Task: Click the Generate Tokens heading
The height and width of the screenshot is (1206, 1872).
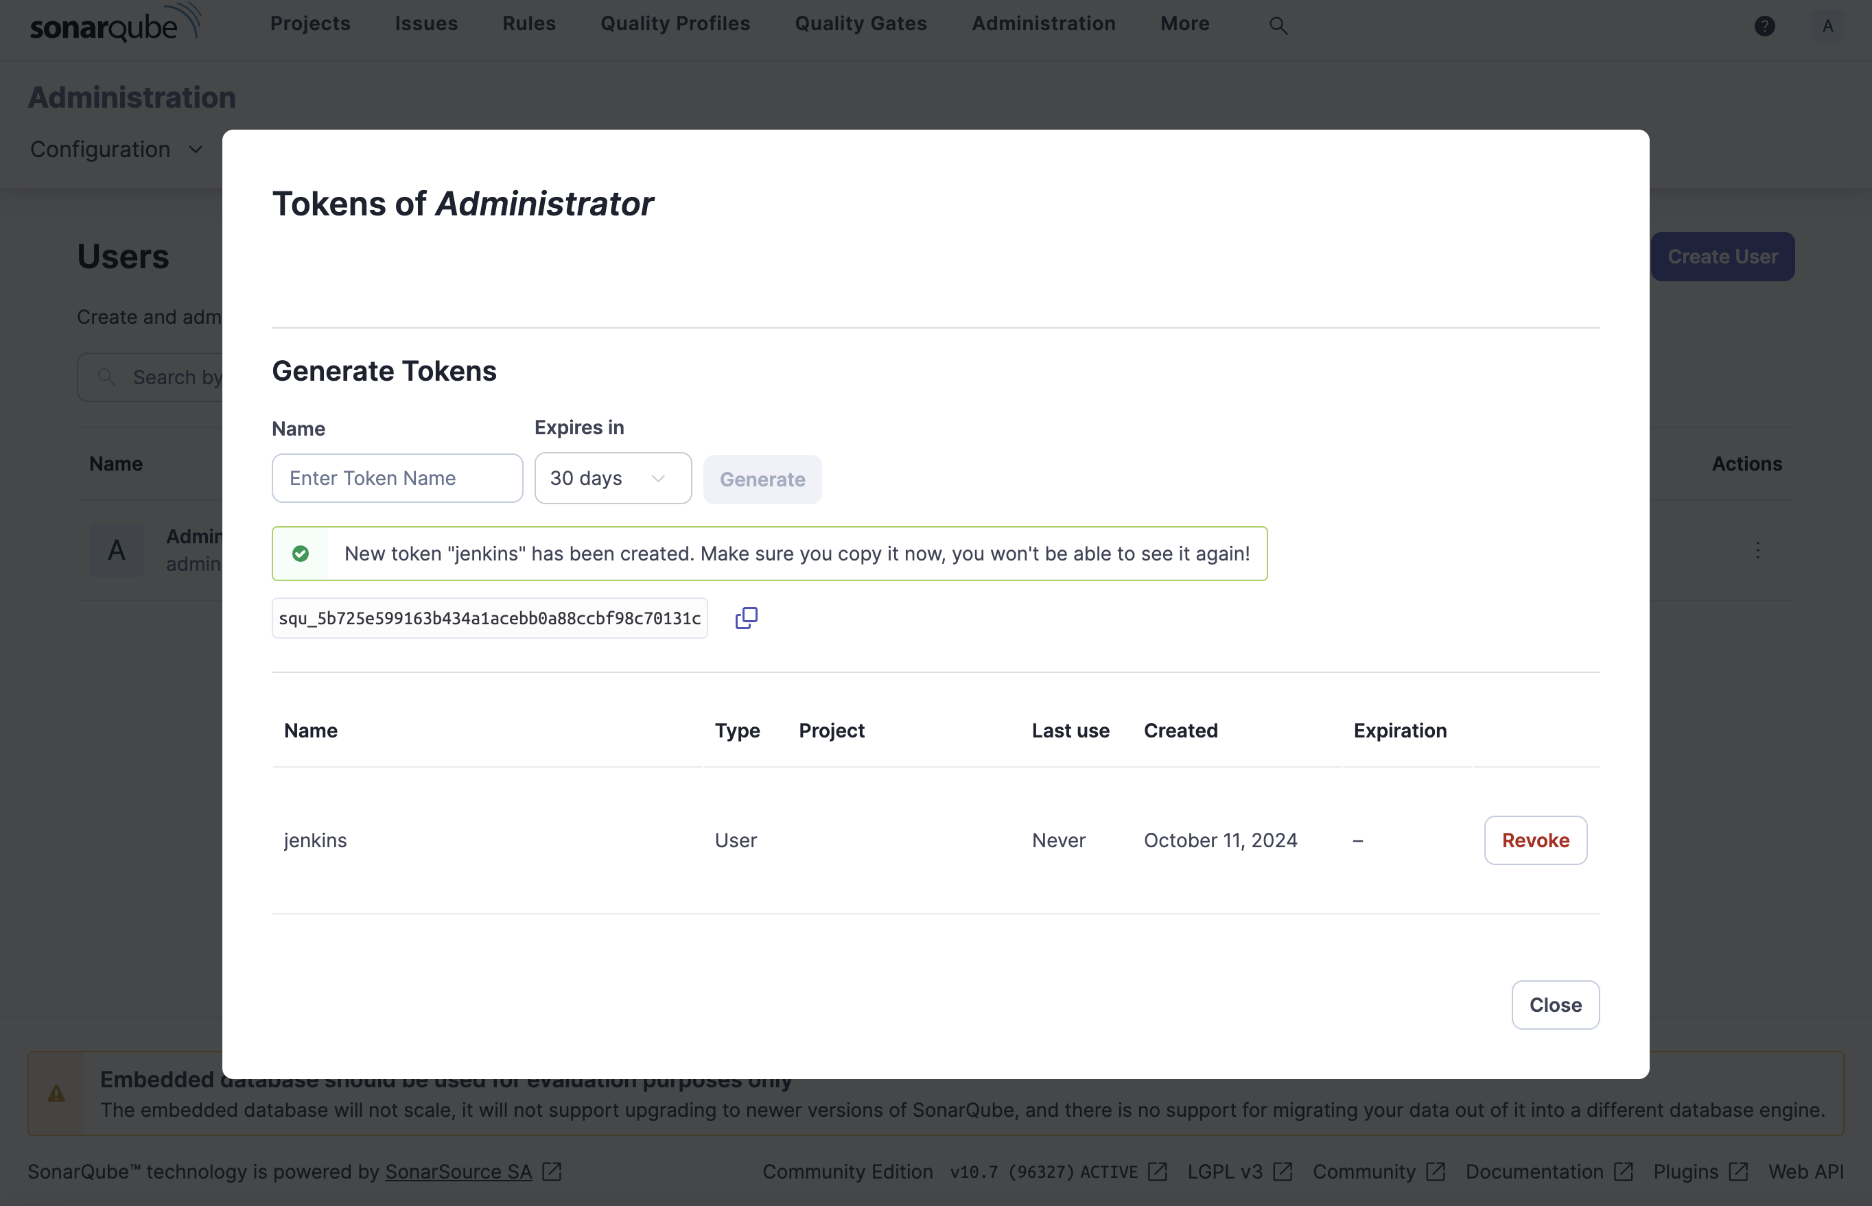Action: click(x=384, y=370)
